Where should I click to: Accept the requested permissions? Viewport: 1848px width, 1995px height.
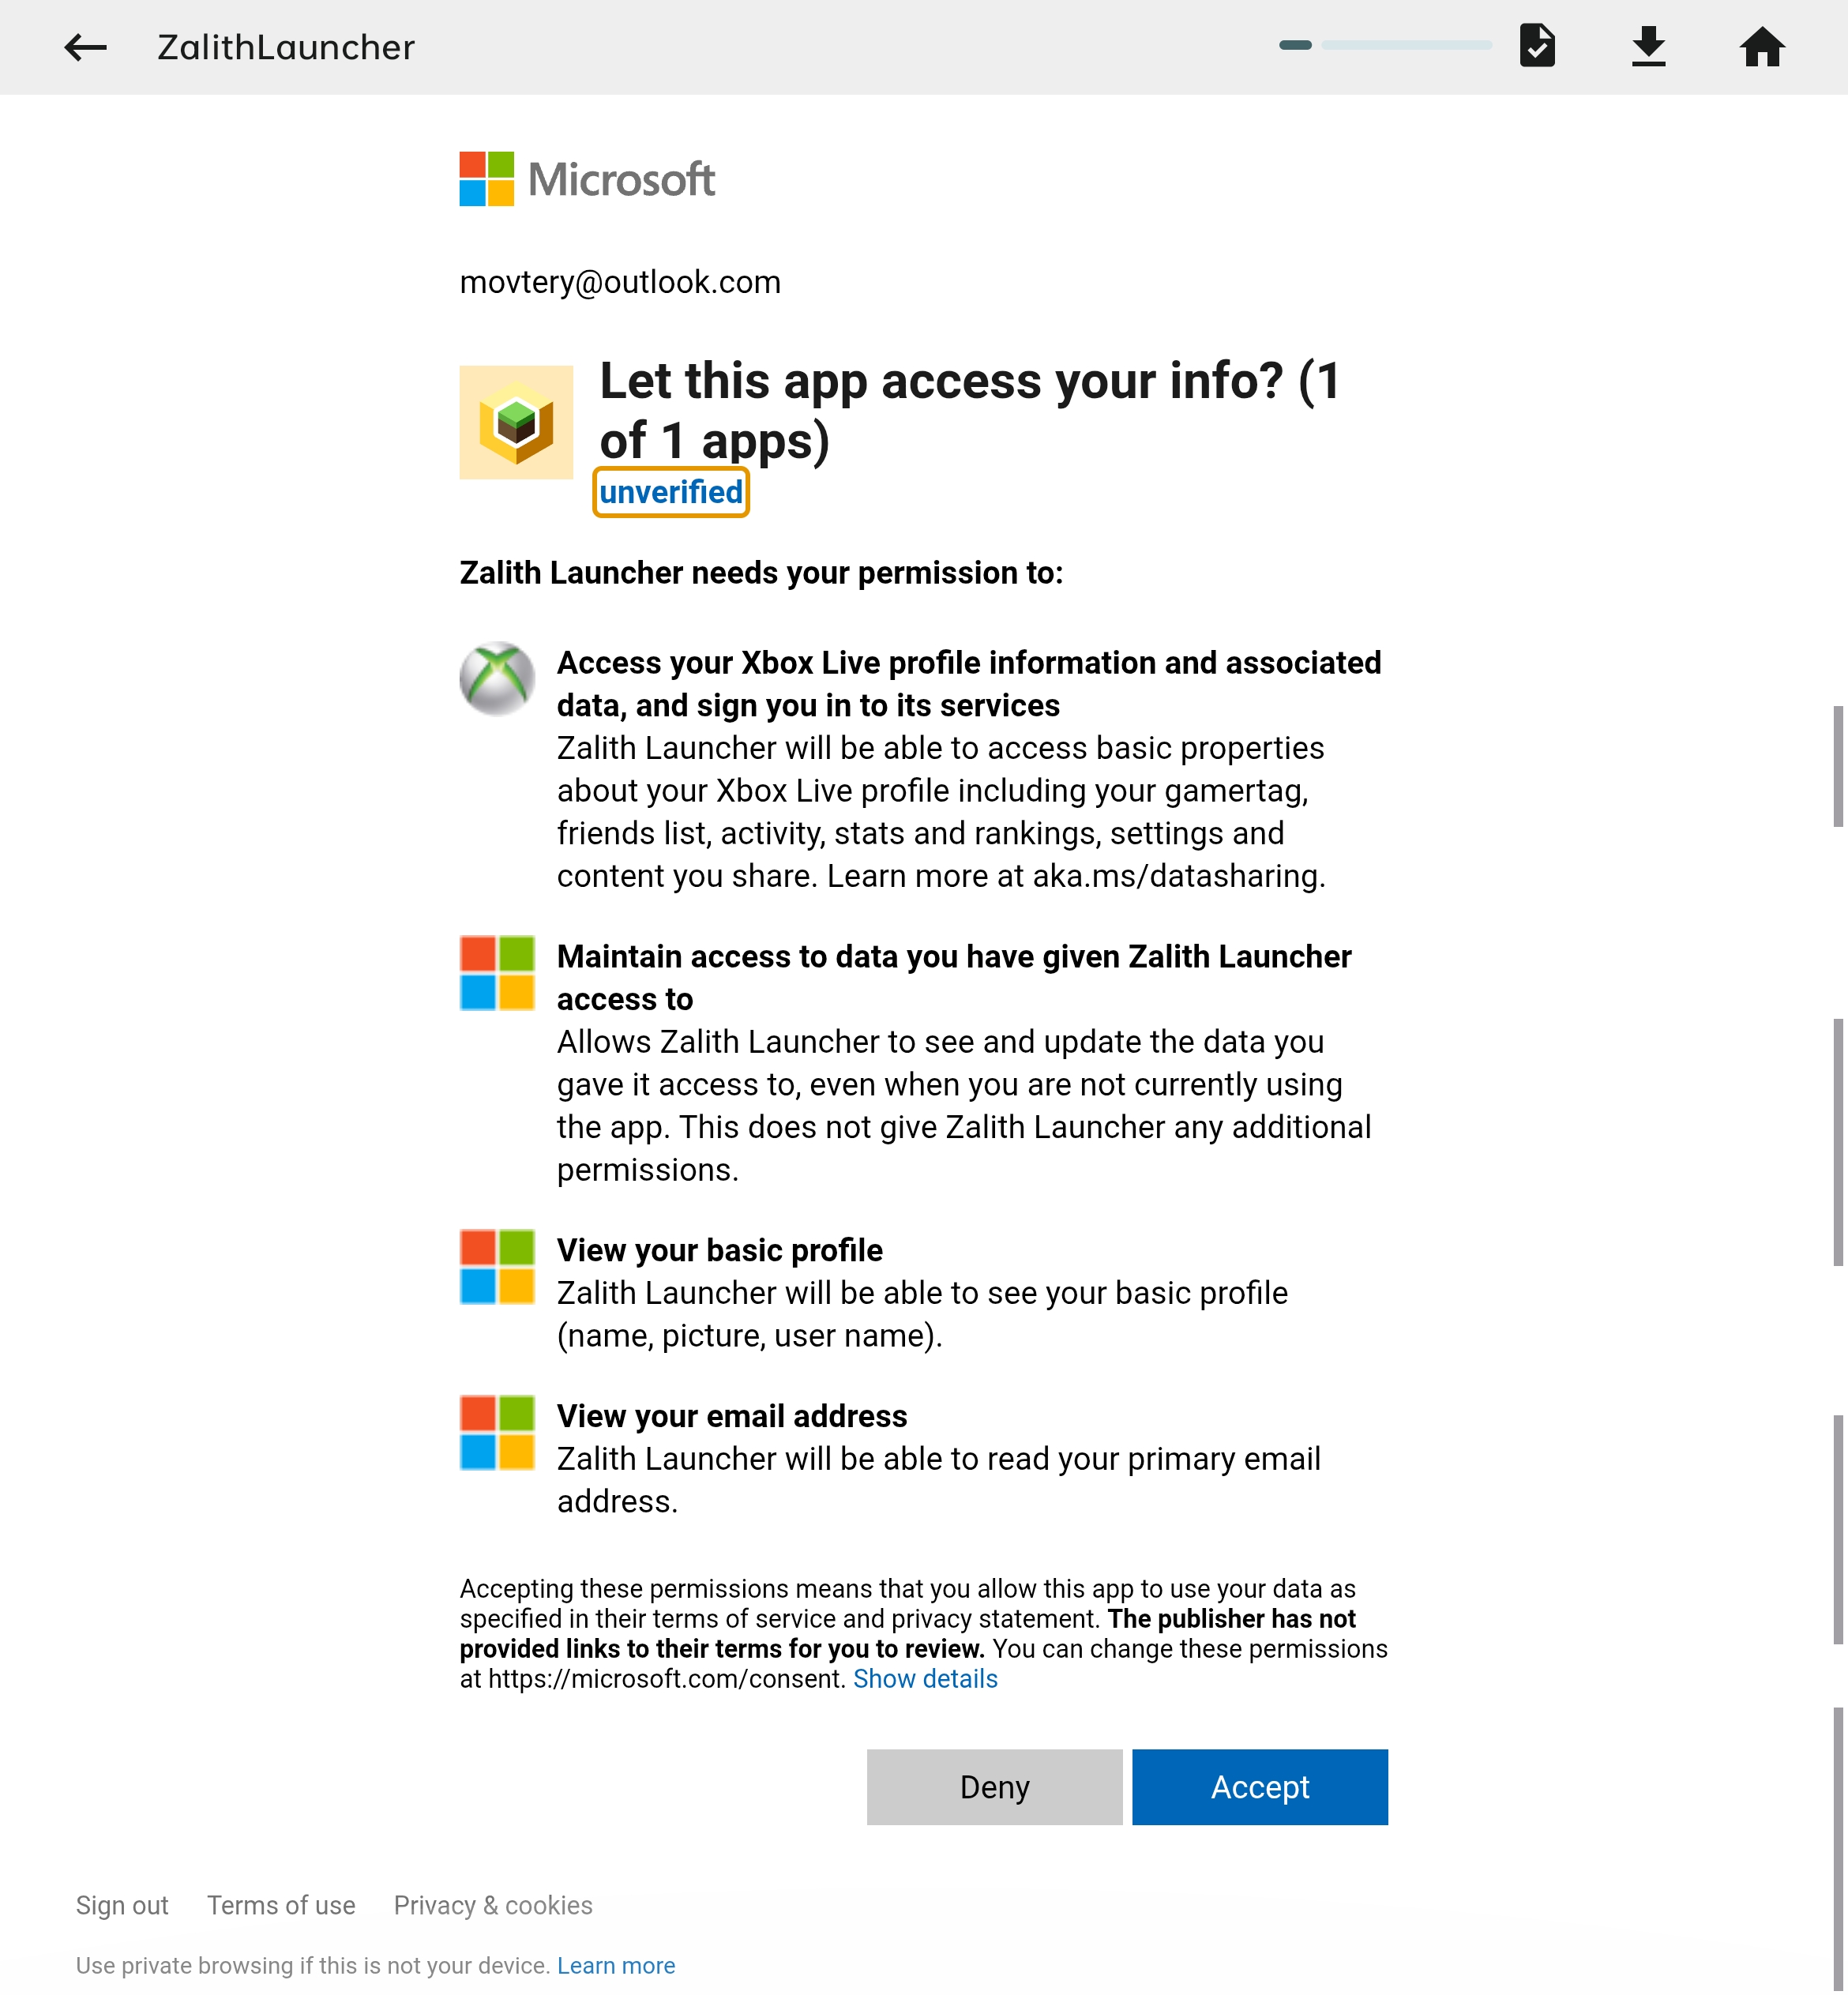click(1259, 1787)
